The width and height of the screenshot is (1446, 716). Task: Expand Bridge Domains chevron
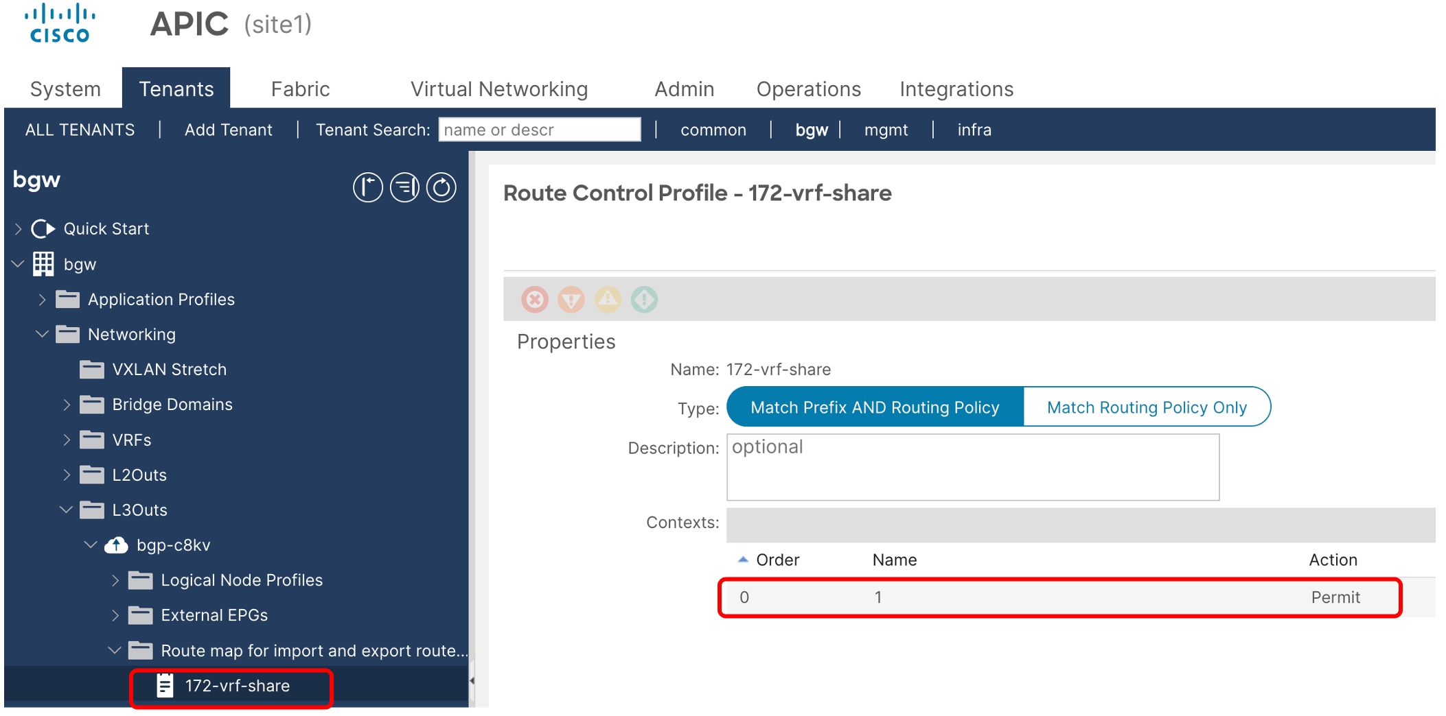[x=67, y=405]
